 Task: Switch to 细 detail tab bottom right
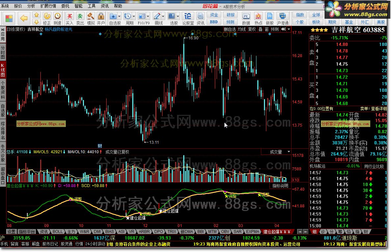pyautogui.click(x=314, y=232)
